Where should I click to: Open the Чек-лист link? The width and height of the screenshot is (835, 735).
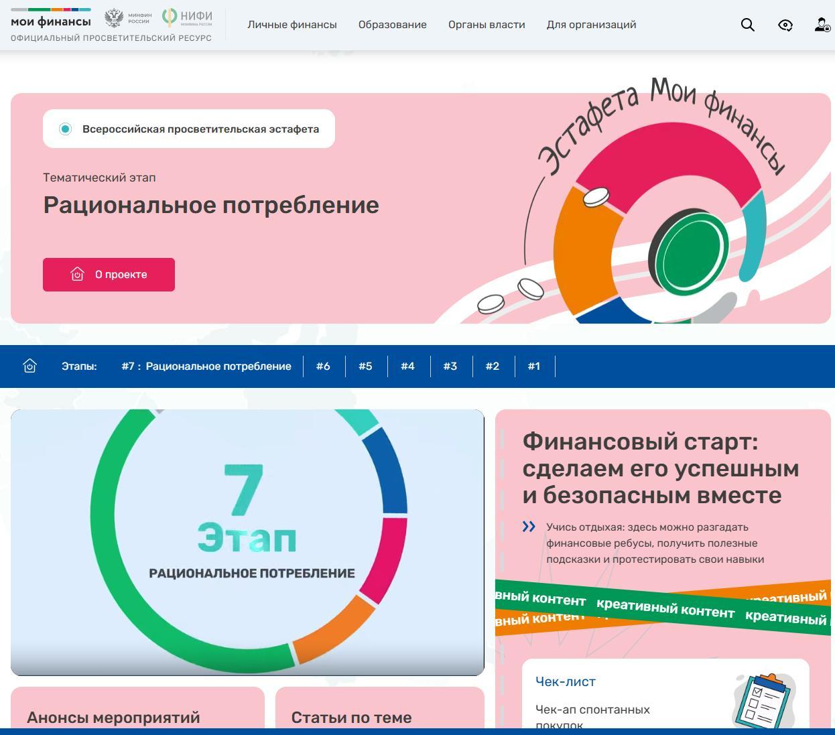(566, 681)
